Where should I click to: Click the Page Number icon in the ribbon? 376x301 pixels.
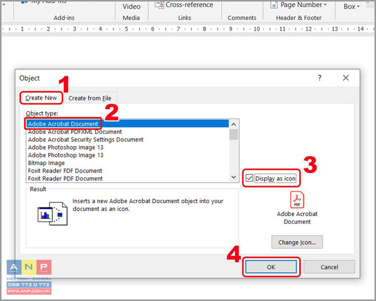[x=274, y=5]
